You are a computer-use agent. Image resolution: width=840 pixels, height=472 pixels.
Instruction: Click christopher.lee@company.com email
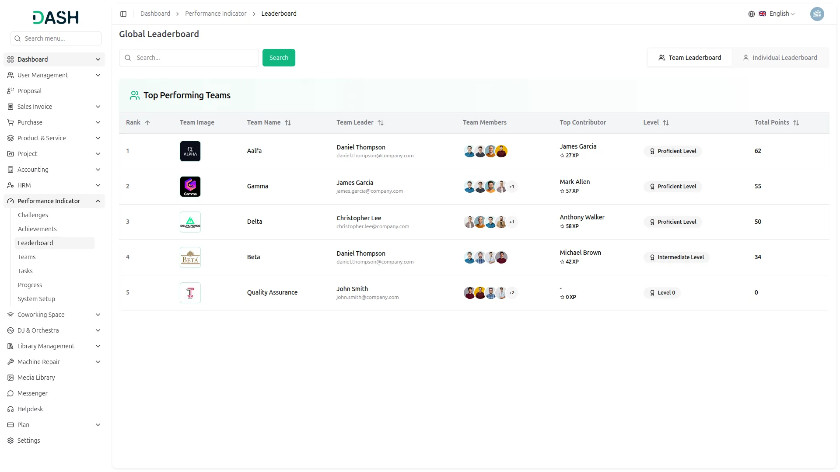(373, 226)
